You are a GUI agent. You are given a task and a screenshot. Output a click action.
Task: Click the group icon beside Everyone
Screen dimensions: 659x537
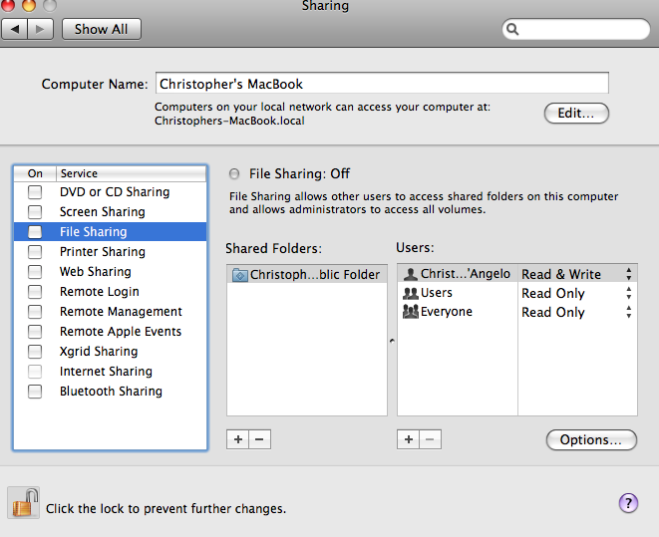pyautogui.click(x=410, y=312)
